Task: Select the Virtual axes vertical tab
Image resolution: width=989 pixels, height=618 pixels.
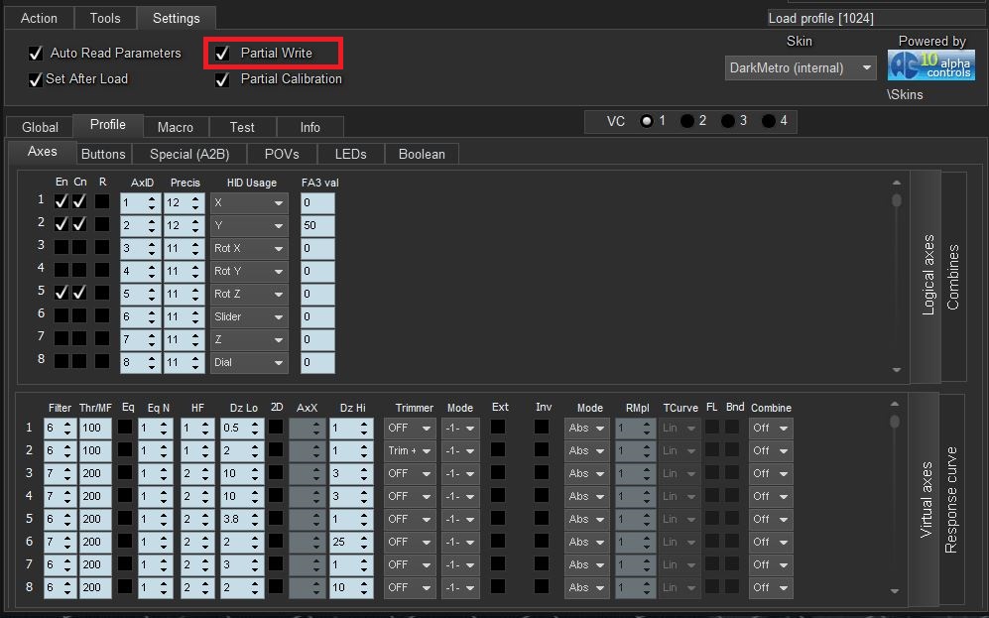Action: pos(927,499)
